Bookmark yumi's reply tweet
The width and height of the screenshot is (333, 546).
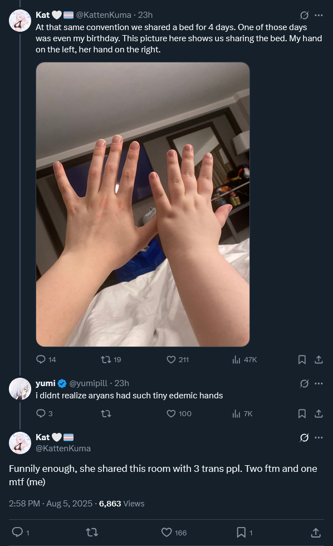tap(302, 413)
